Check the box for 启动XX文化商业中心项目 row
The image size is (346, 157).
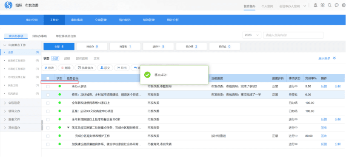(x=48, y=111)
